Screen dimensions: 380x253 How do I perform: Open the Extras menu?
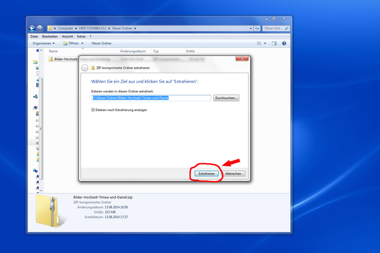(x=81, y=36)
